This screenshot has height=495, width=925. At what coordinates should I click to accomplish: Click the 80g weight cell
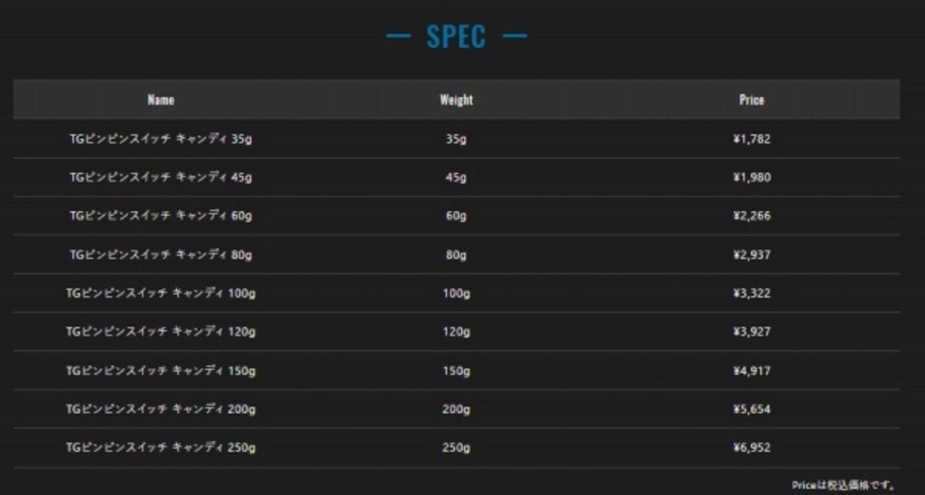[x=456, y=254]
